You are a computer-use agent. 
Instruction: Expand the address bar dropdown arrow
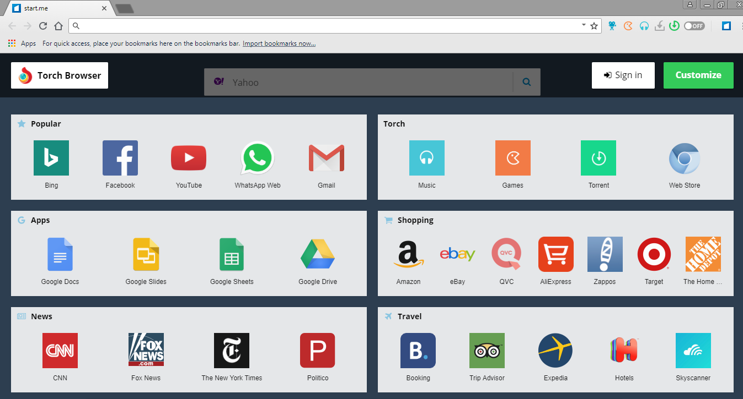[584, 25]
